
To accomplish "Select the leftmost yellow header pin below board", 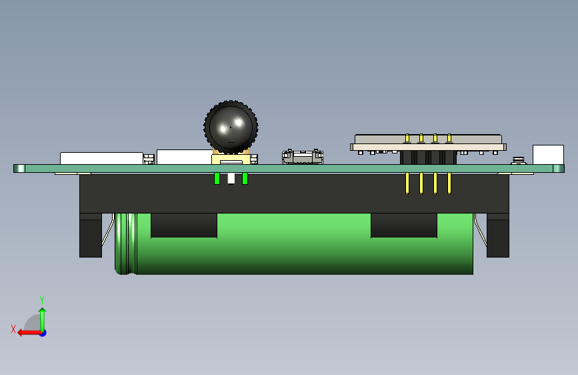I will pos(407,183).
